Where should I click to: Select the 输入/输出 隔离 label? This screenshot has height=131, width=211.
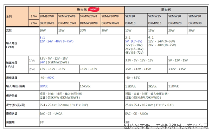pos(15,86)
